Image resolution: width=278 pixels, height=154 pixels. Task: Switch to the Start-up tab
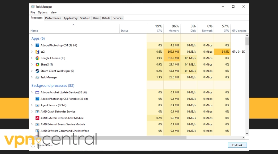pos(85,18)
